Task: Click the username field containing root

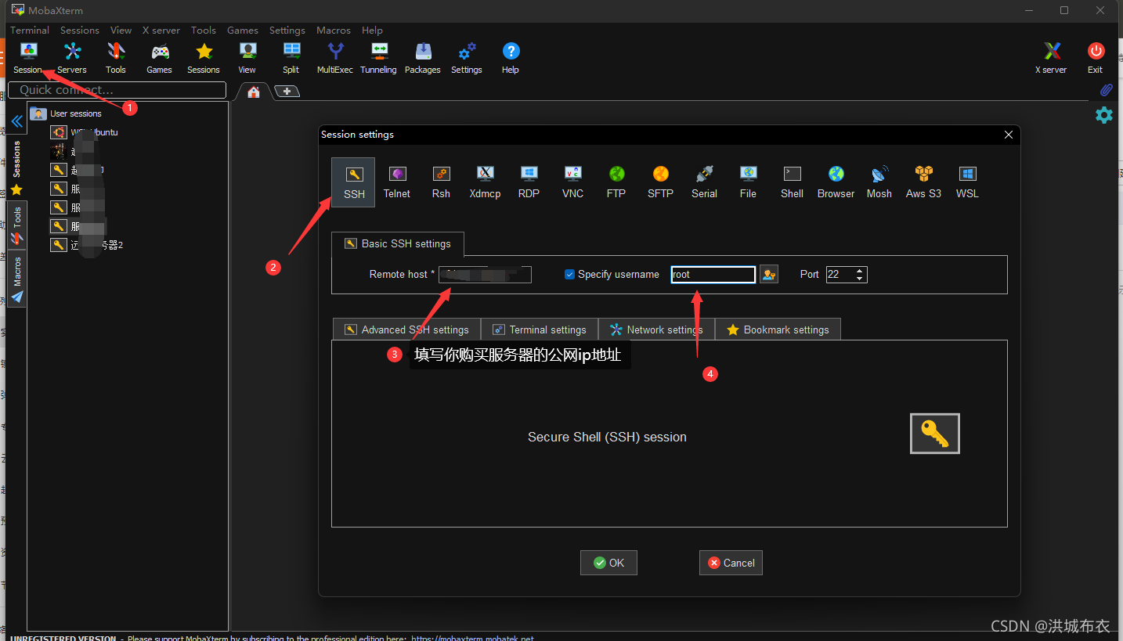Action: tap(713, 275)
